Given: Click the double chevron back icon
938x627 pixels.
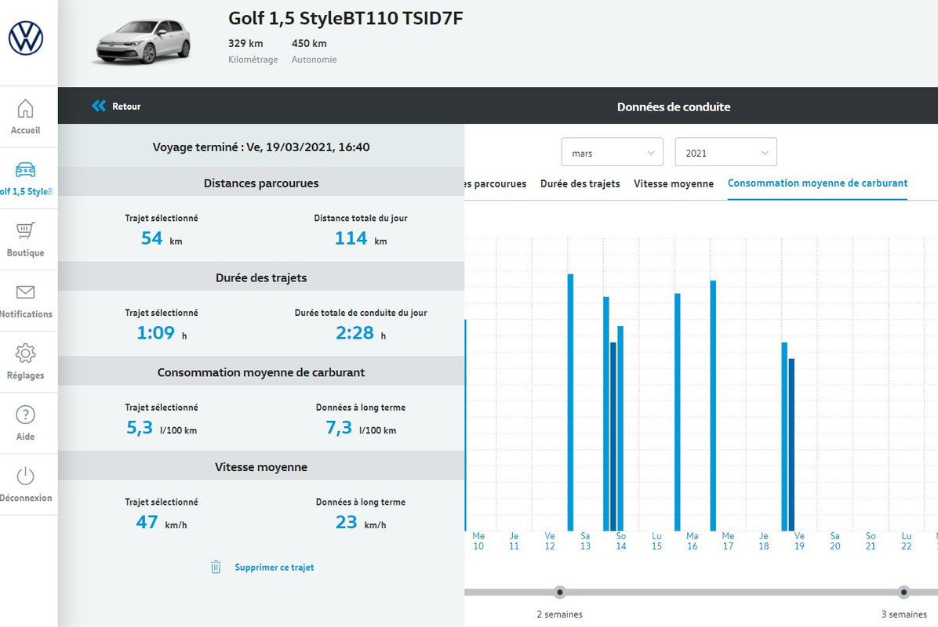Looking at the screenshot, I should coord(99,106).
